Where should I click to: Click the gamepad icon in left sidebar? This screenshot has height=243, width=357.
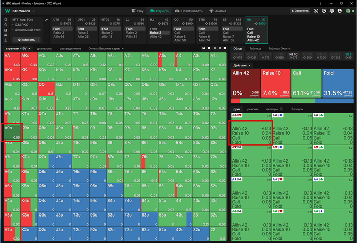click(6, 35)
